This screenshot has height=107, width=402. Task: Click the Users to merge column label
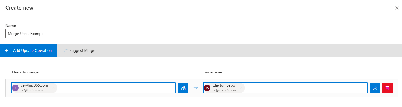[x=25, y=72]
